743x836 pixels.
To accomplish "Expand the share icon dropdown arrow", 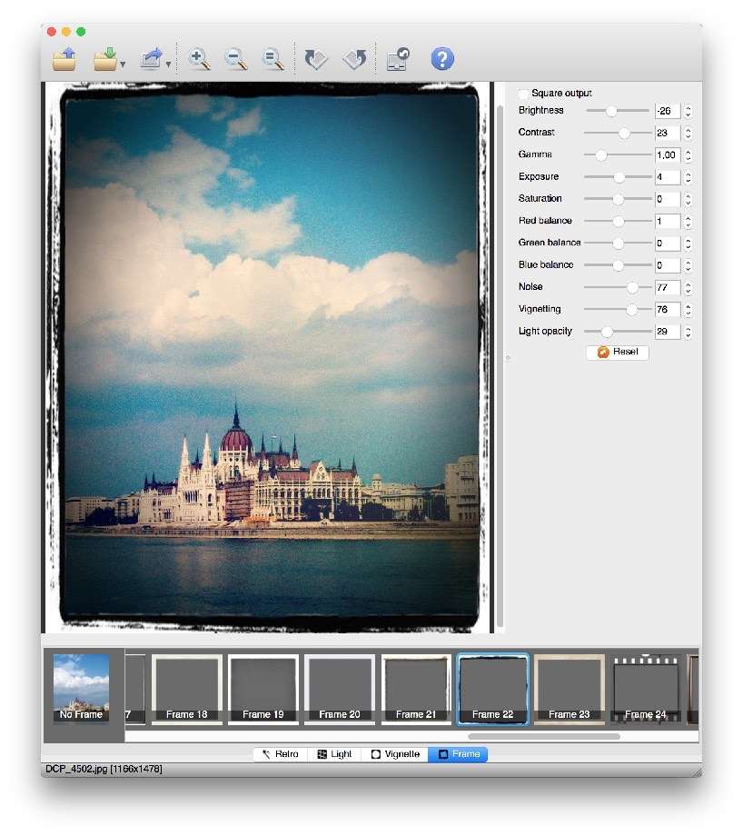I will point(168,65).
